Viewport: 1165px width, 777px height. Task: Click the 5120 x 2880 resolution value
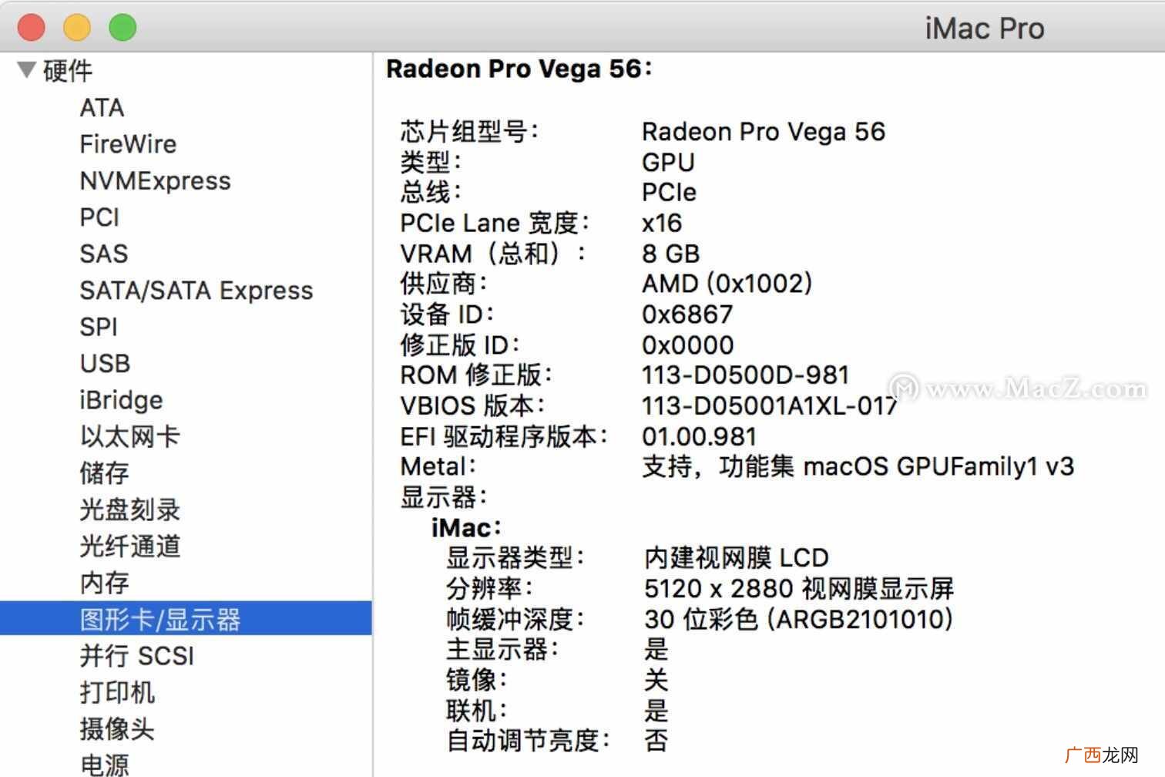pos(798,589)
